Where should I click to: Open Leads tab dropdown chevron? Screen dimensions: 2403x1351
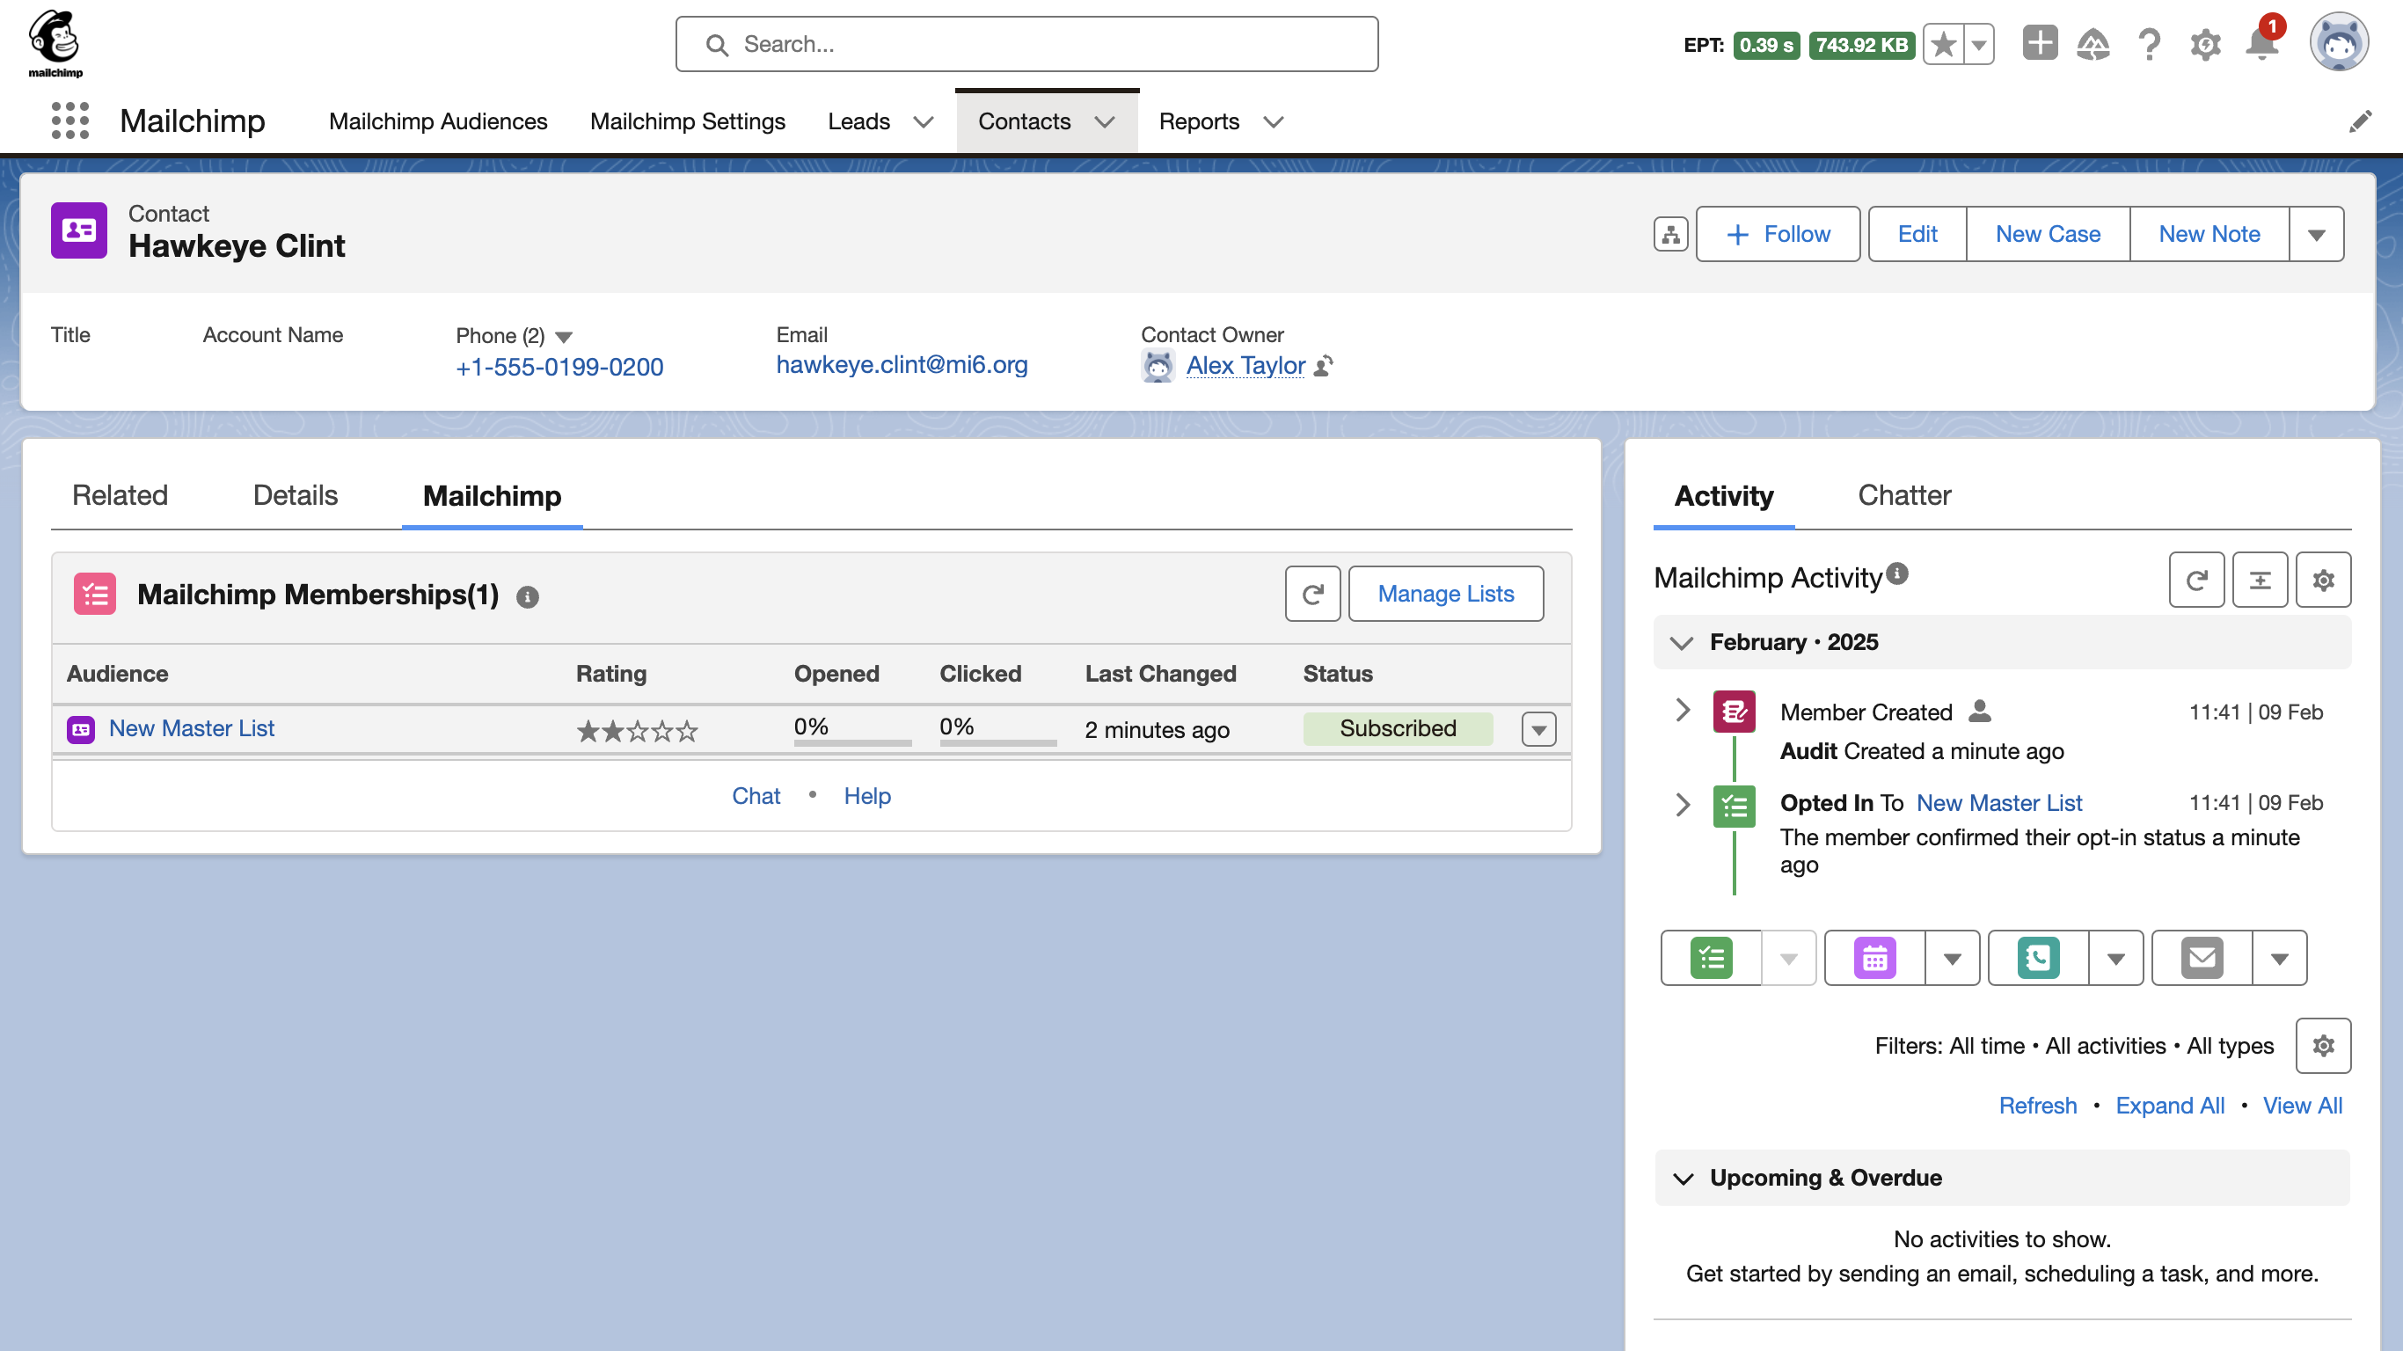[x=924, y=122]
